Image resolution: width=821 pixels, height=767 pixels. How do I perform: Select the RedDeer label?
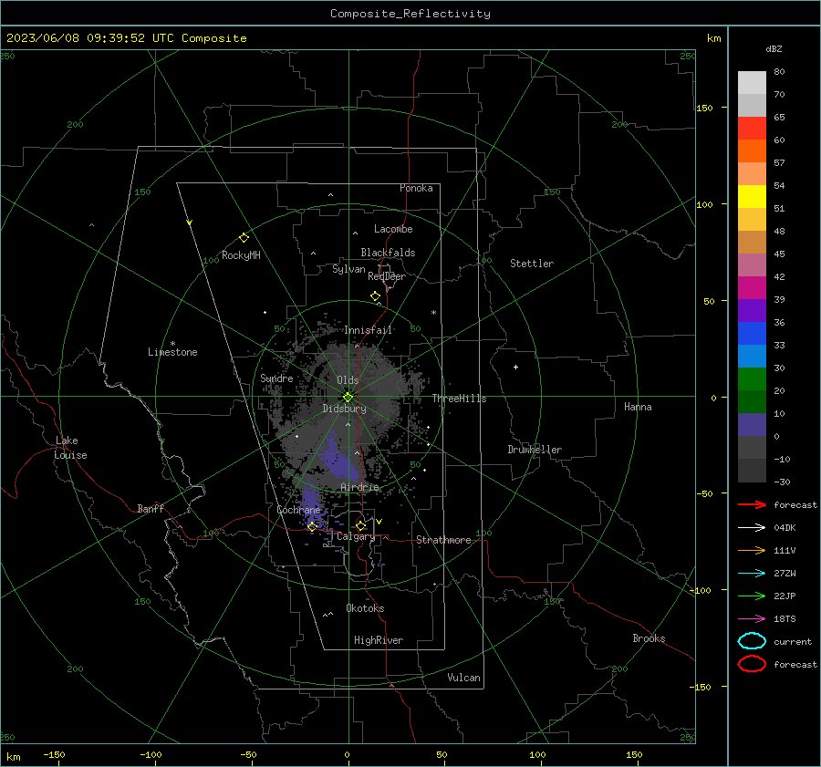click(387, 276)
